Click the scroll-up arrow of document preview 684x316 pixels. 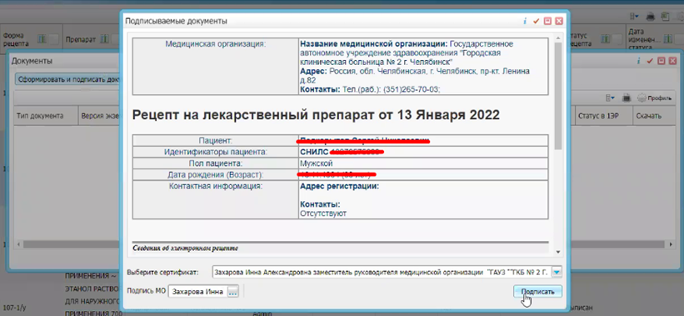[x=557, y=39]
